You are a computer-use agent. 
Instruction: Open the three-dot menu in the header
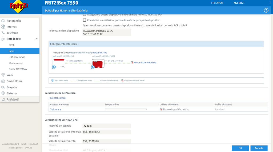pyautogui.click(x=270, y=3)
